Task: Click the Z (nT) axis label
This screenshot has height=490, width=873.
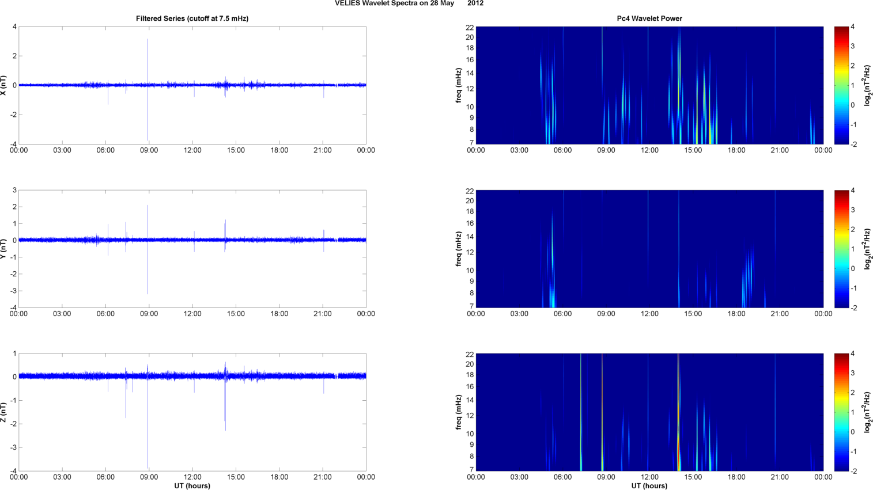Action: (4, 412)
